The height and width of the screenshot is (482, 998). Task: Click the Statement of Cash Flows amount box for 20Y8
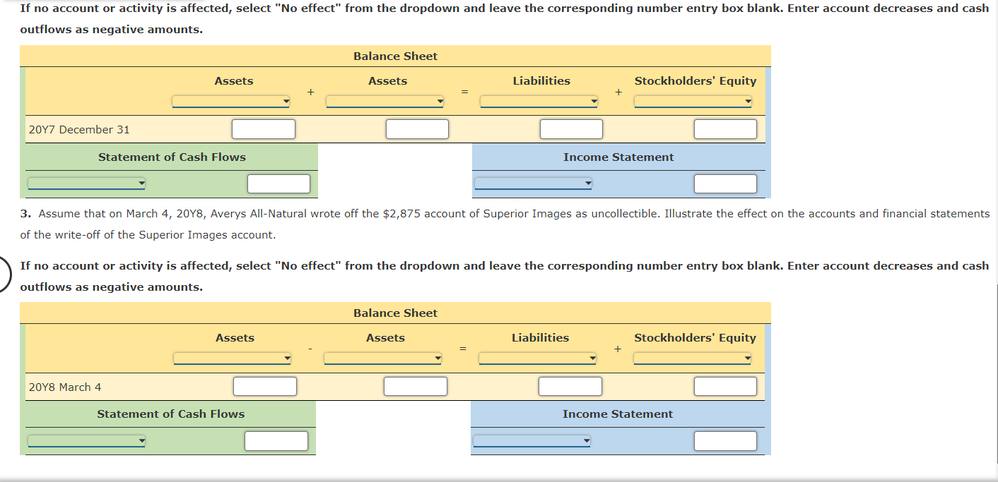pyautogui.click(x=276, y=440)
